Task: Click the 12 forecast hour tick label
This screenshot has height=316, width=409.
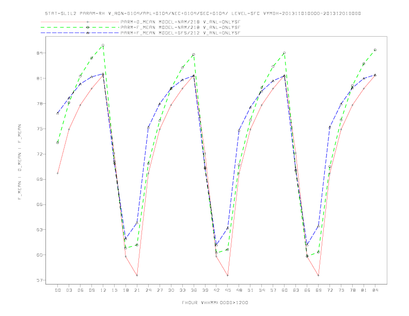Action: click(103, 290)
